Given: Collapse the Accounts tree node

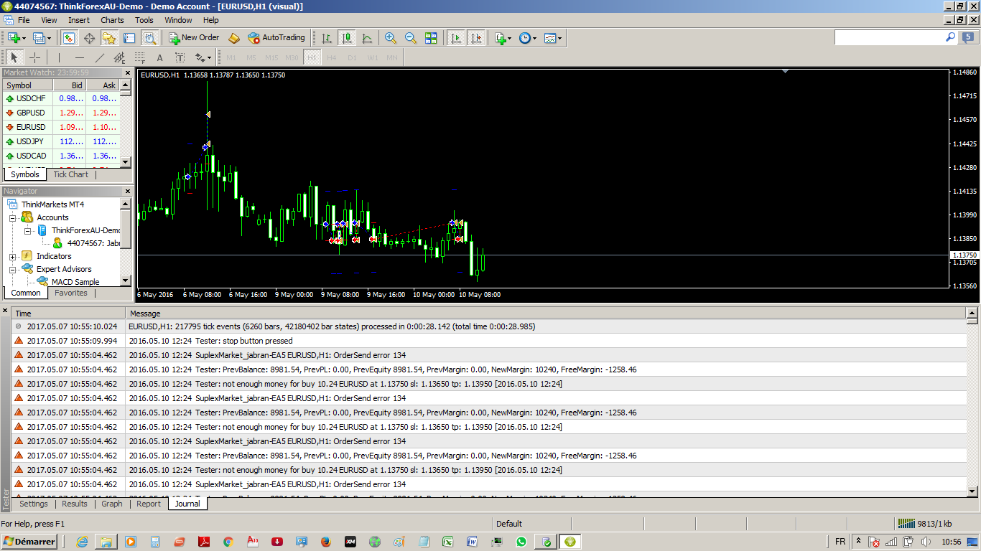Looking at the screenshot, I should click(x=13, y=217).
